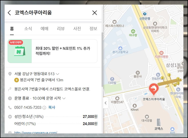Click the directions arrow icon
This screenshot has width=188, height=138.
(10, 89)
